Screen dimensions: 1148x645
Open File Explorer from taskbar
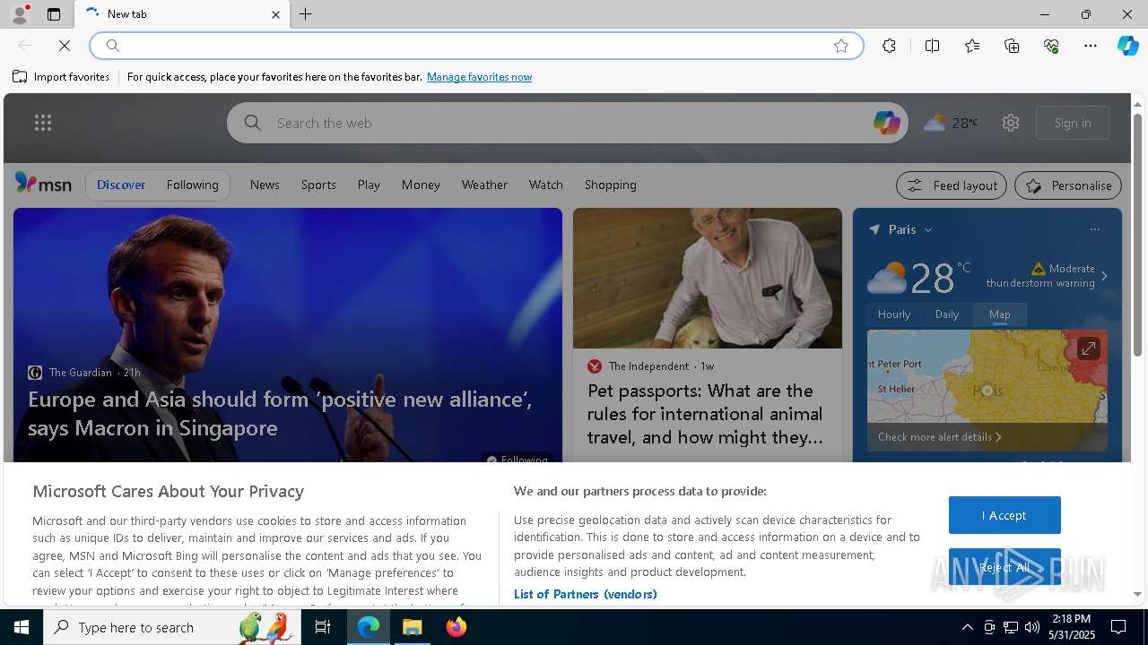point(413,627)
